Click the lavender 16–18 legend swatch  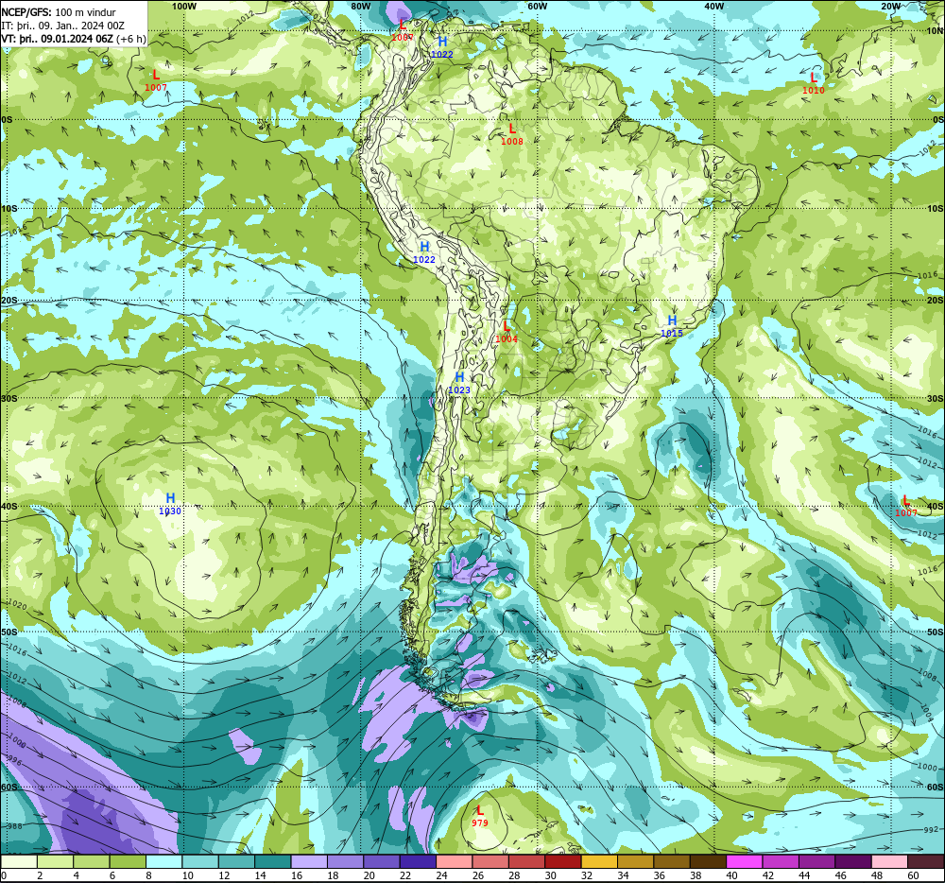[309, 862]
